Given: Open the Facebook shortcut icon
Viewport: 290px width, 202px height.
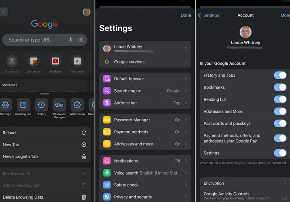Looking at the screenshot, I should pyautogui.click(x=12, y=61).
